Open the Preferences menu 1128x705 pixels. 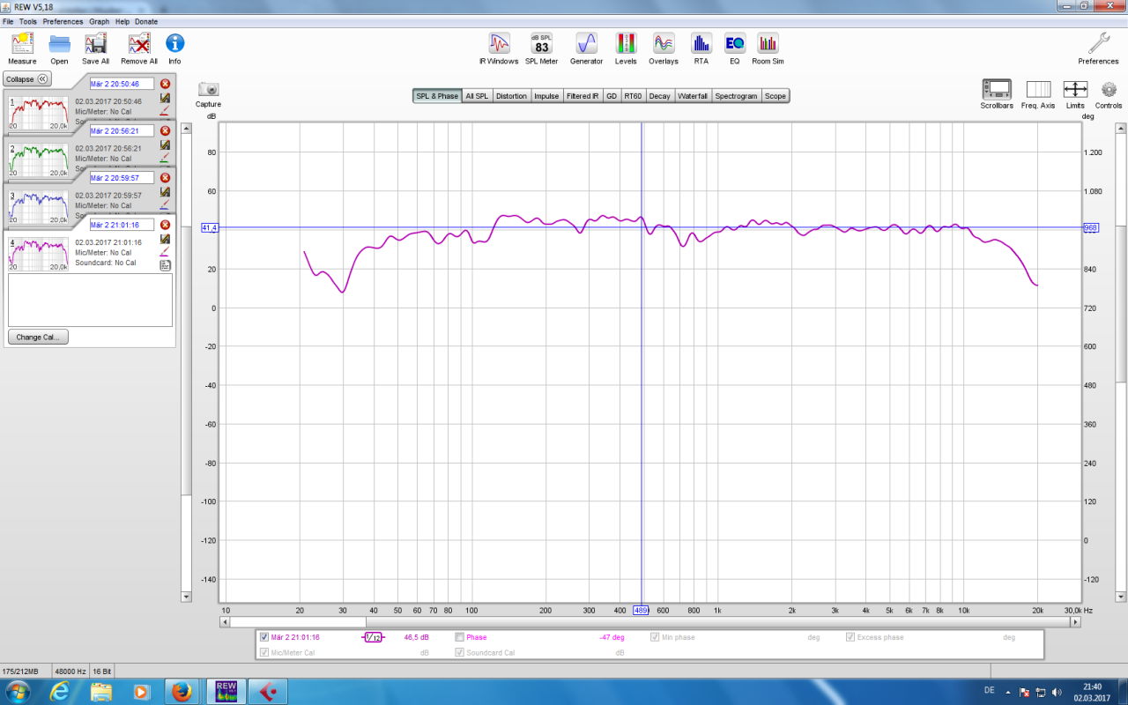[x=63, y=21]
